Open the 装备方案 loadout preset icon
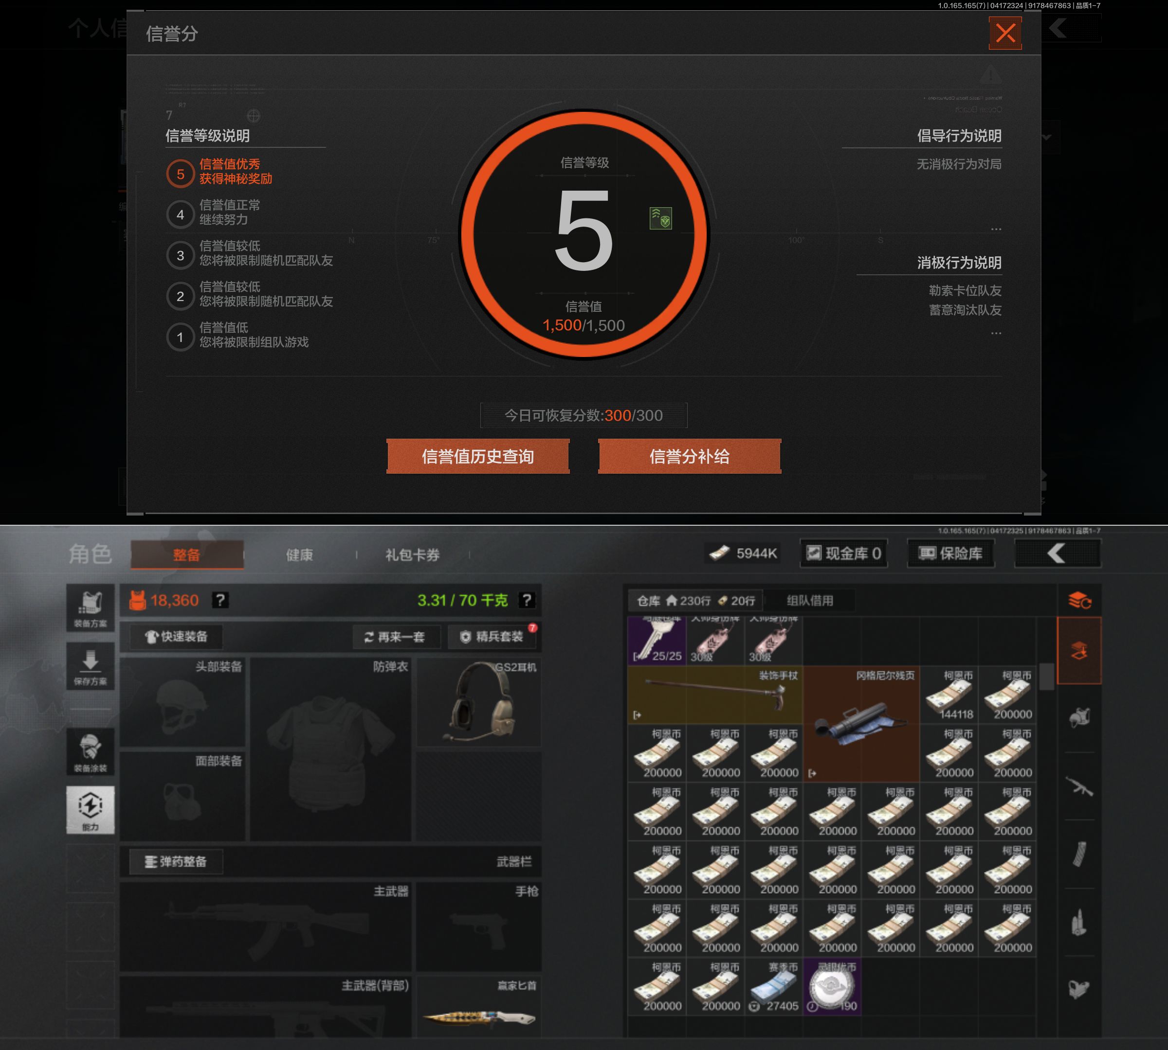Image resolution: width=1168 pixels, height=1050 pixels. [x=90, y=607]
